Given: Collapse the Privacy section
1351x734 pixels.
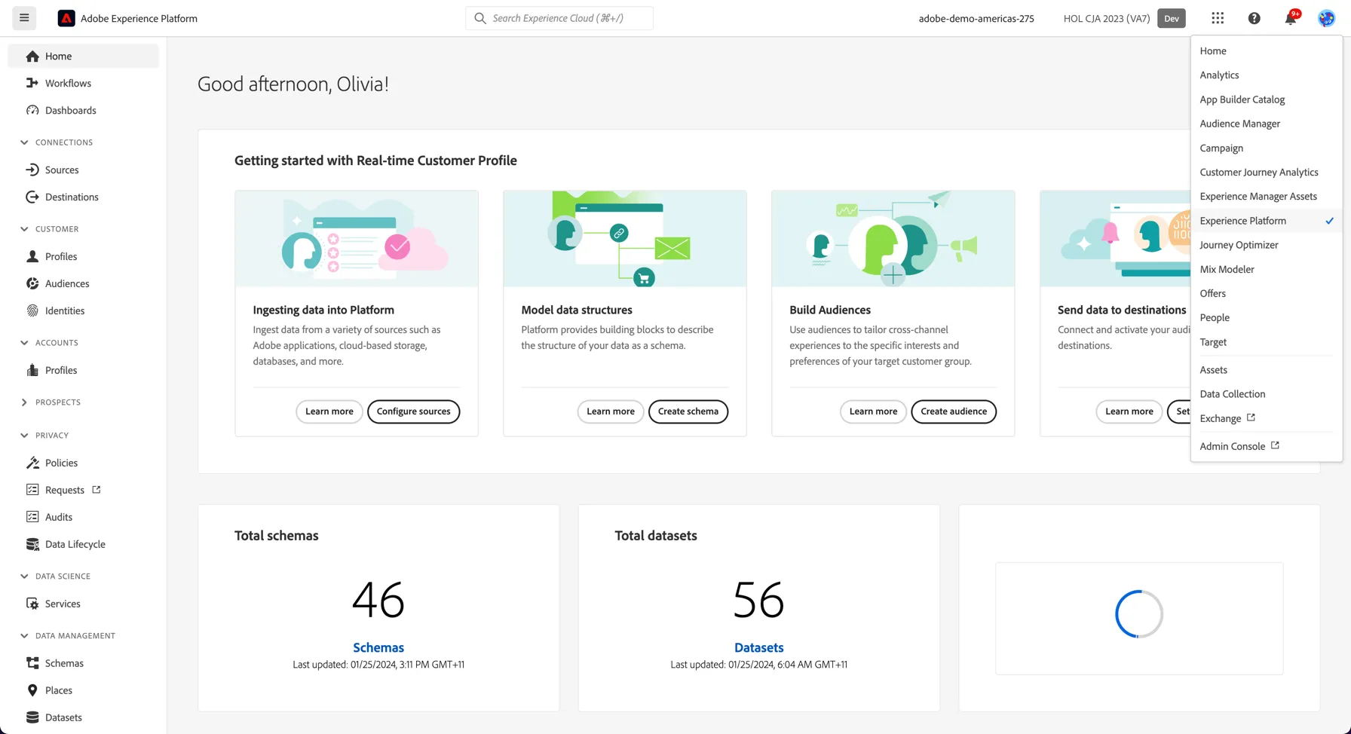Looking at the screenshot, I should click(x=24, y=436).
